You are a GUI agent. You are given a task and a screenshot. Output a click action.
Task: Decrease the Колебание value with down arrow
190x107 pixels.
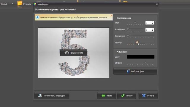152,30
